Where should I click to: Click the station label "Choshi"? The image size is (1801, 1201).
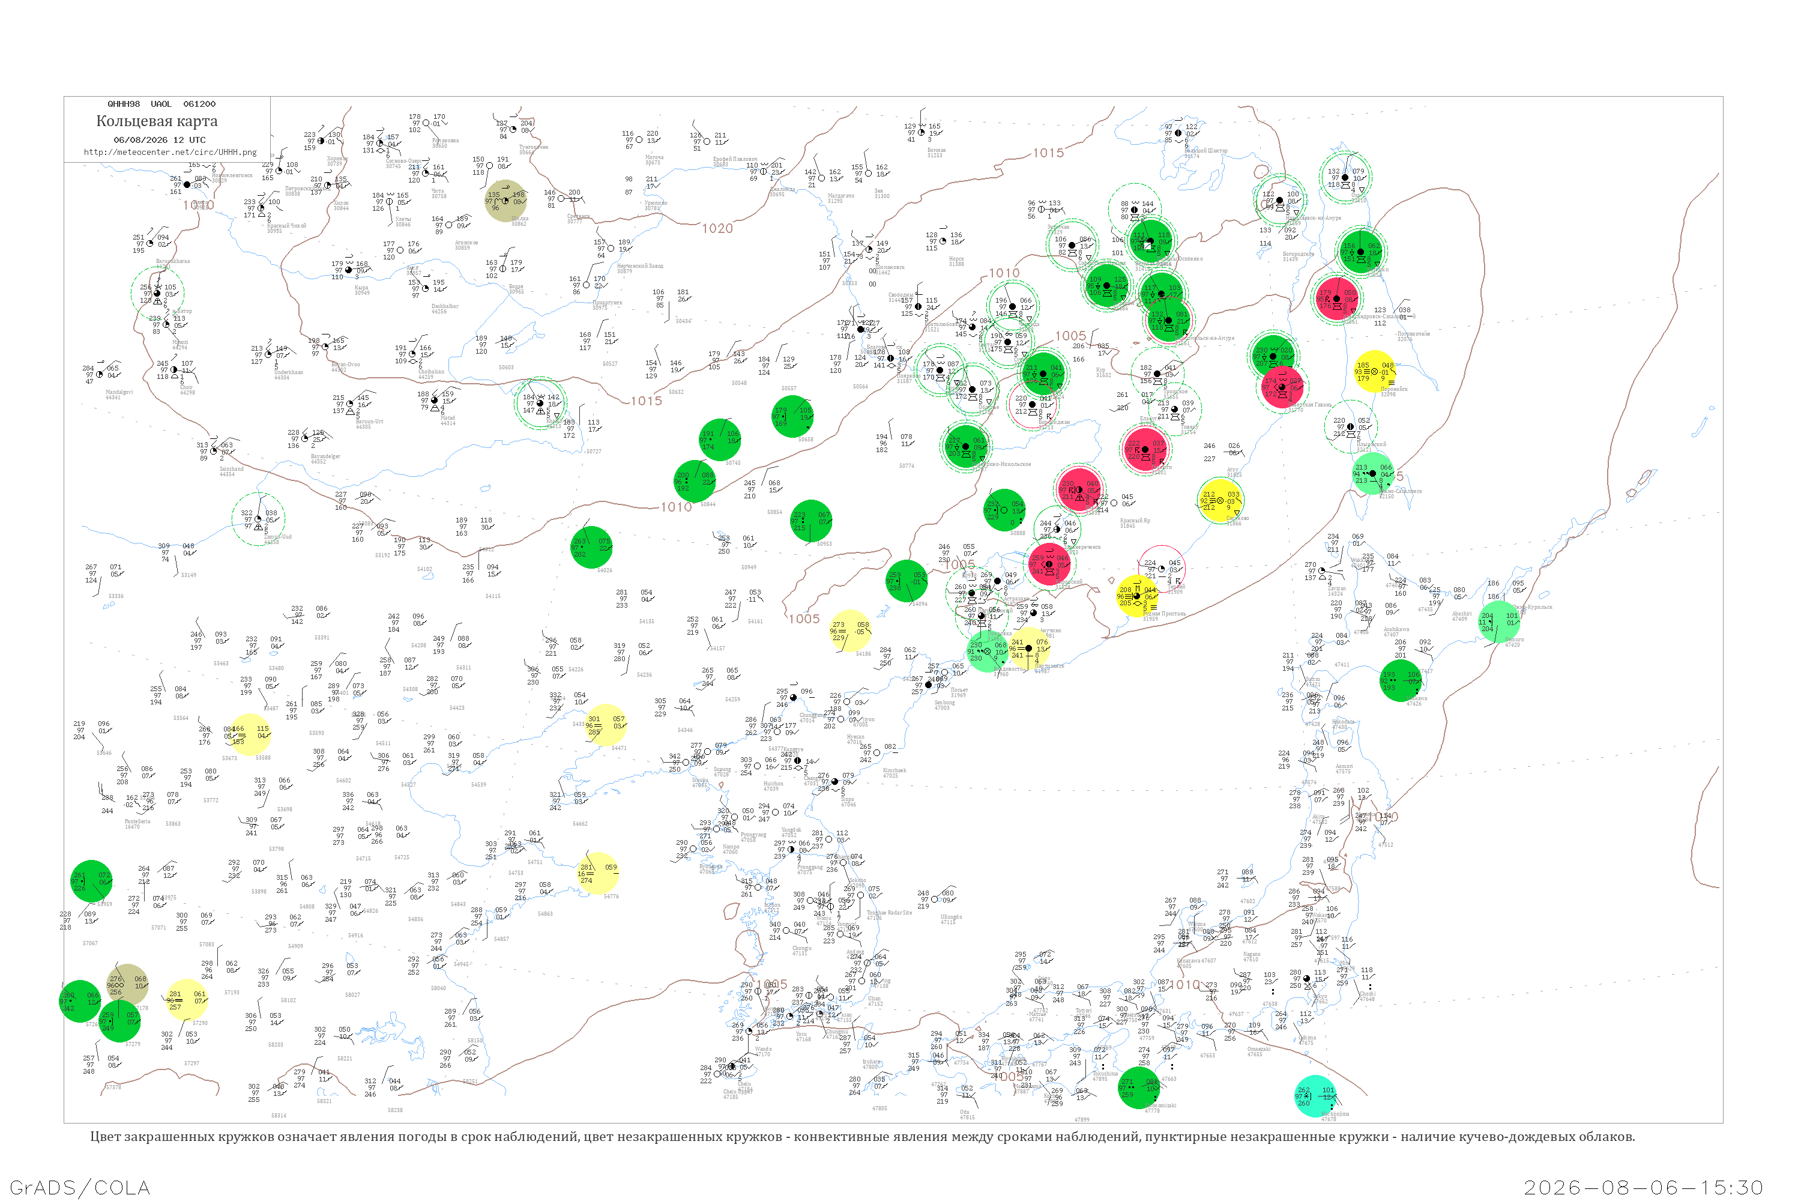pos(1367,996)
